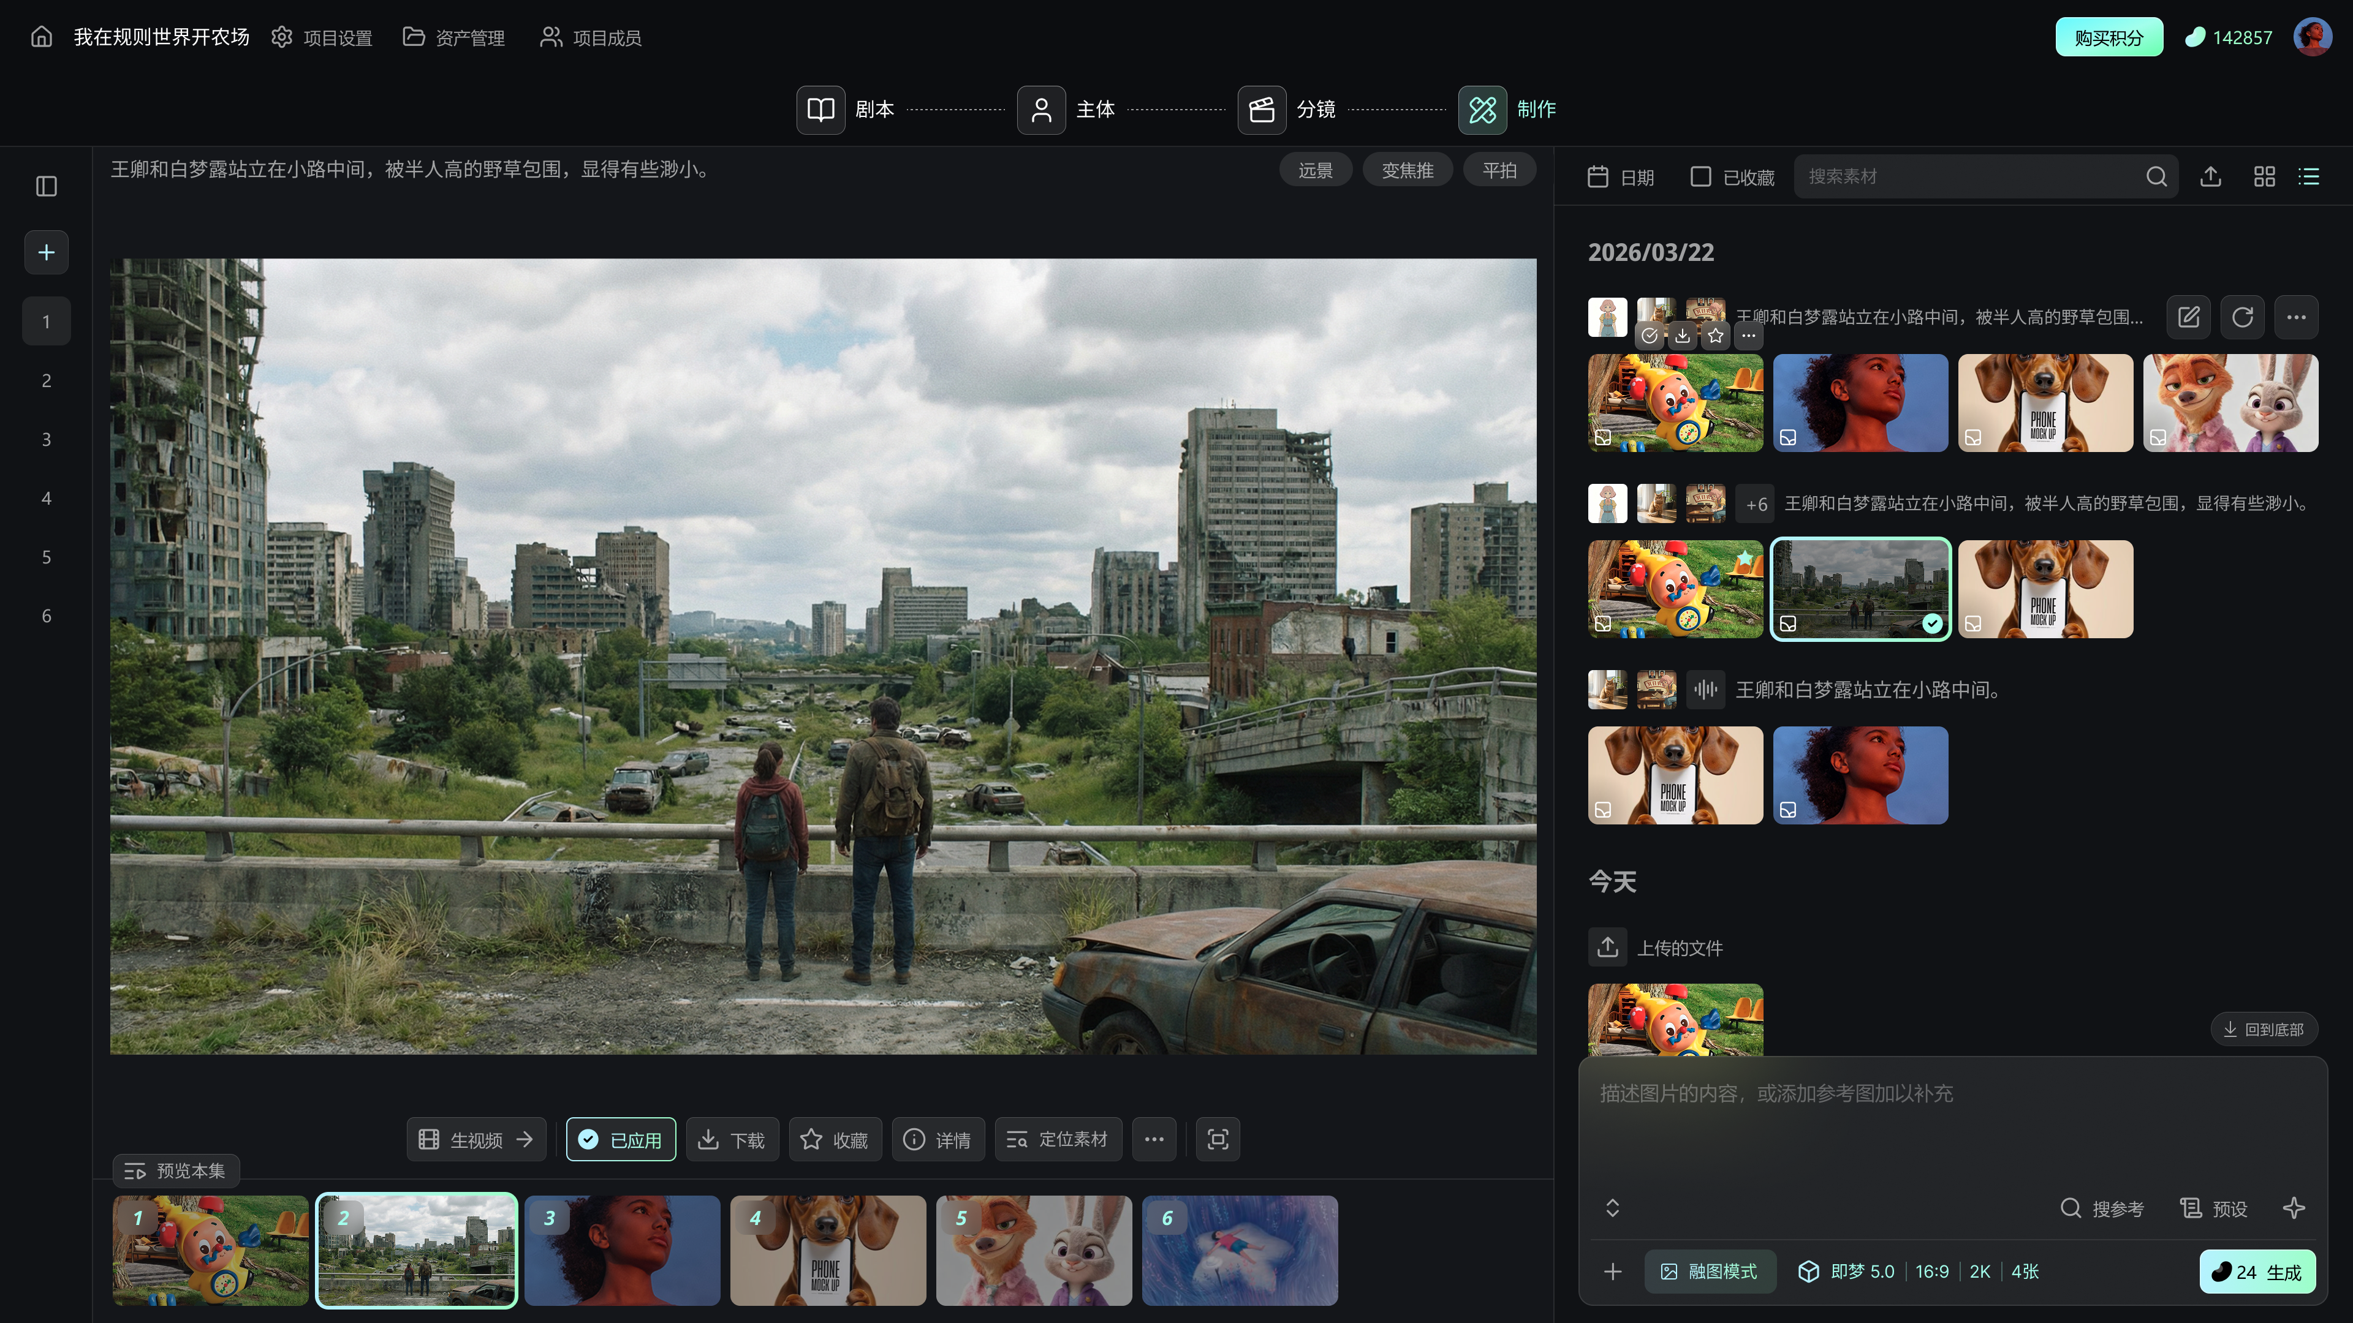Click the sparkle enhance prompt icon
Screen dimensions: 2353x1323
pyautogui.click(x=2294, y=1208)
